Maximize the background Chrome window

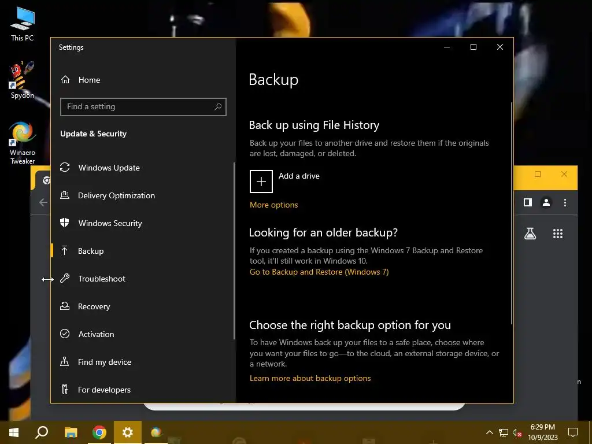(538, 174)
